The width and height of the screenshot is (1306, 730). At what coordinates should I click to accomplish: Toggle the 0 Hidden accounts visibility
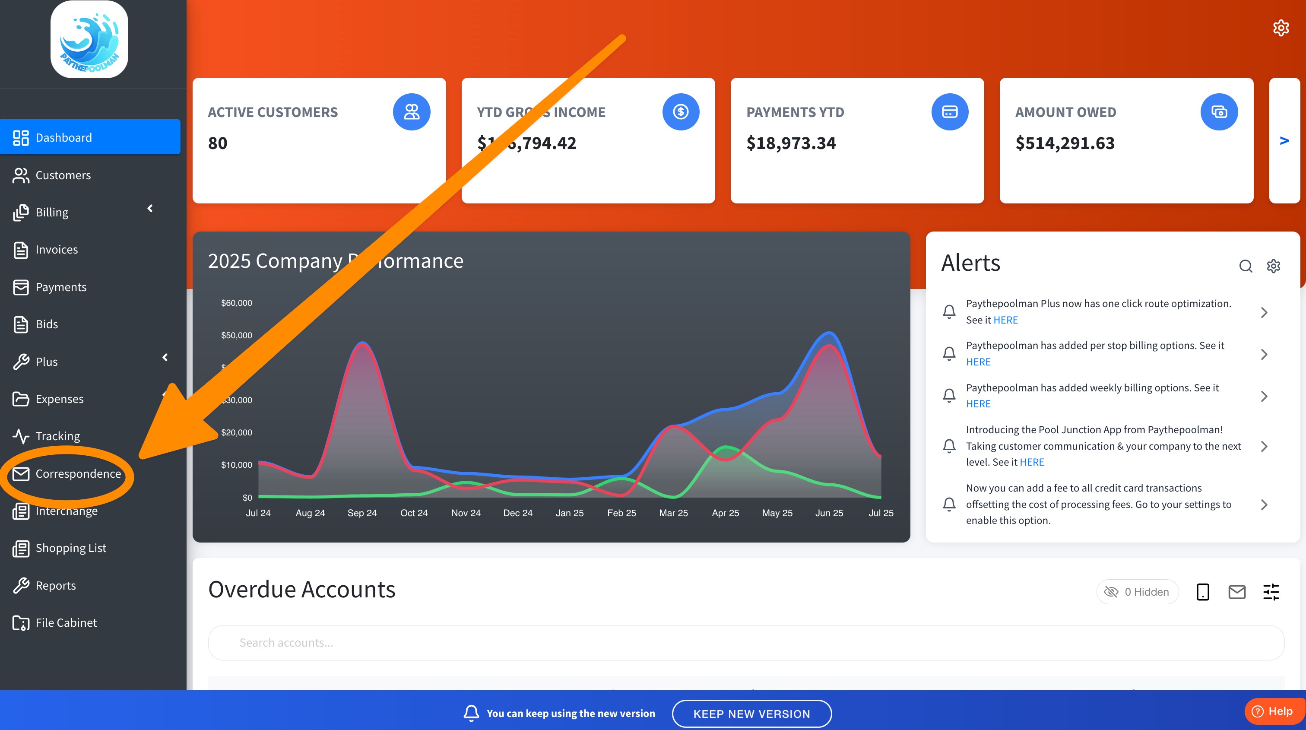point(1137,592)
